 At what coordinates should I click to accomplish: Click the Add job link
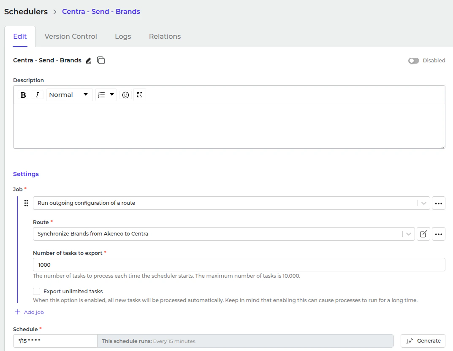pyautogui.click(x=30, y=312)
